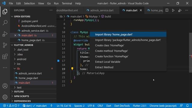Click the notifications bell in status bar
The height and width of the screenshot is (108, 192).
187,106
